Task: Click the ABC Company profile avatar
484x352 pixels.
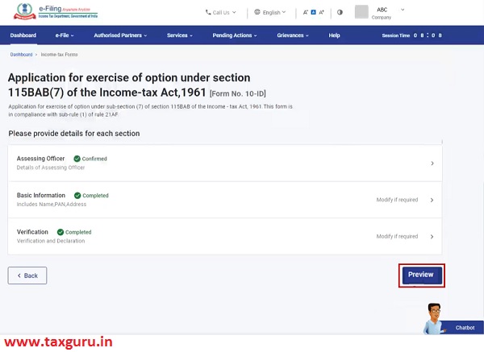Action: tap(361, 12)
